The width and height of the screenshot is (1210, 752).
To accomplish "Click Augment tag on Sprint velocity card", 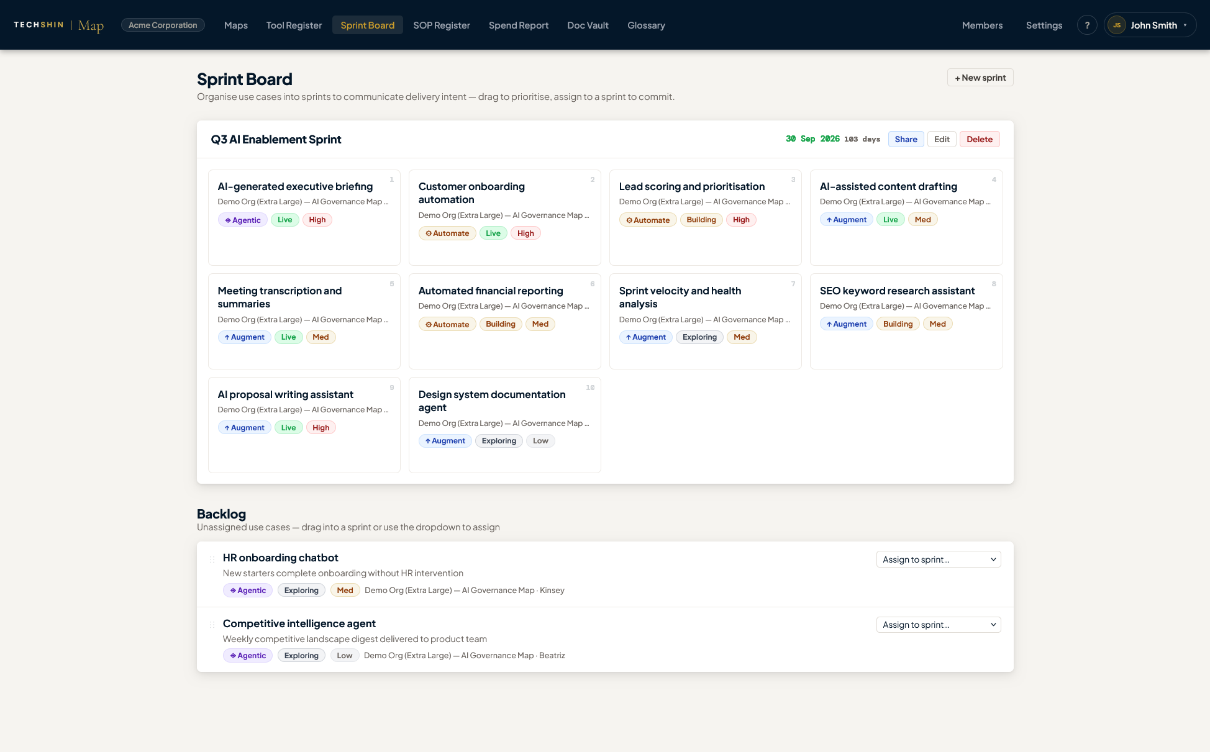I will click(x=646, y=337).
